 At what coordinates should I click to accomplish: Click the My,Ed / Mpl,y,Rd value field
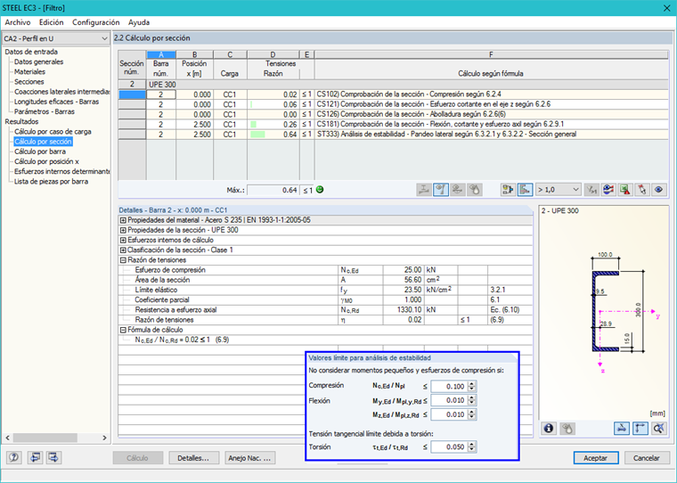click(449, 400)
